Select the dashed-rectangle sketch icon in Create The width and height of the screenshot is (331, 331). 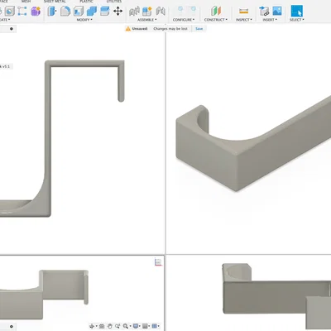[22, 12]
